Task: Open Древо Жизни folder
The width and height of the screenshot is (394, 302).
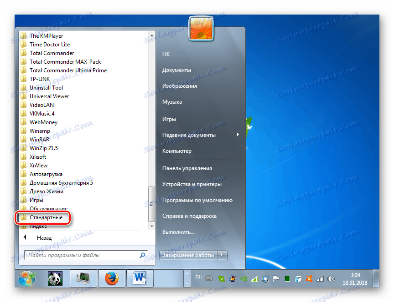Action: pyautogui.click(x=42, y=191)
